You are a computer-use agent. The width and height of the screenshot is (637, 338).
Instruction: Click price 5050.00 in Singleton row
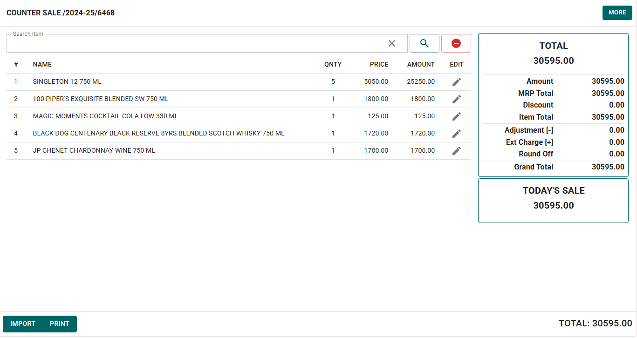[376, 81]
